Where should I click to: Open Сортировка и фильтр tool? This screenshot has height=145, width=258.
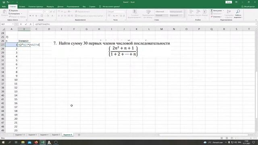229,14
